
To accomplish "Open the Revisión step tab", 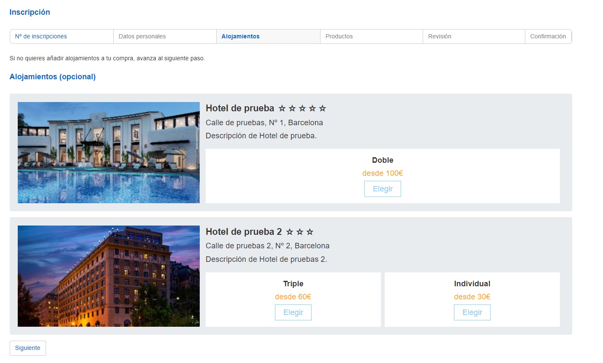I will pyautogui.click(x=440, y=37).
